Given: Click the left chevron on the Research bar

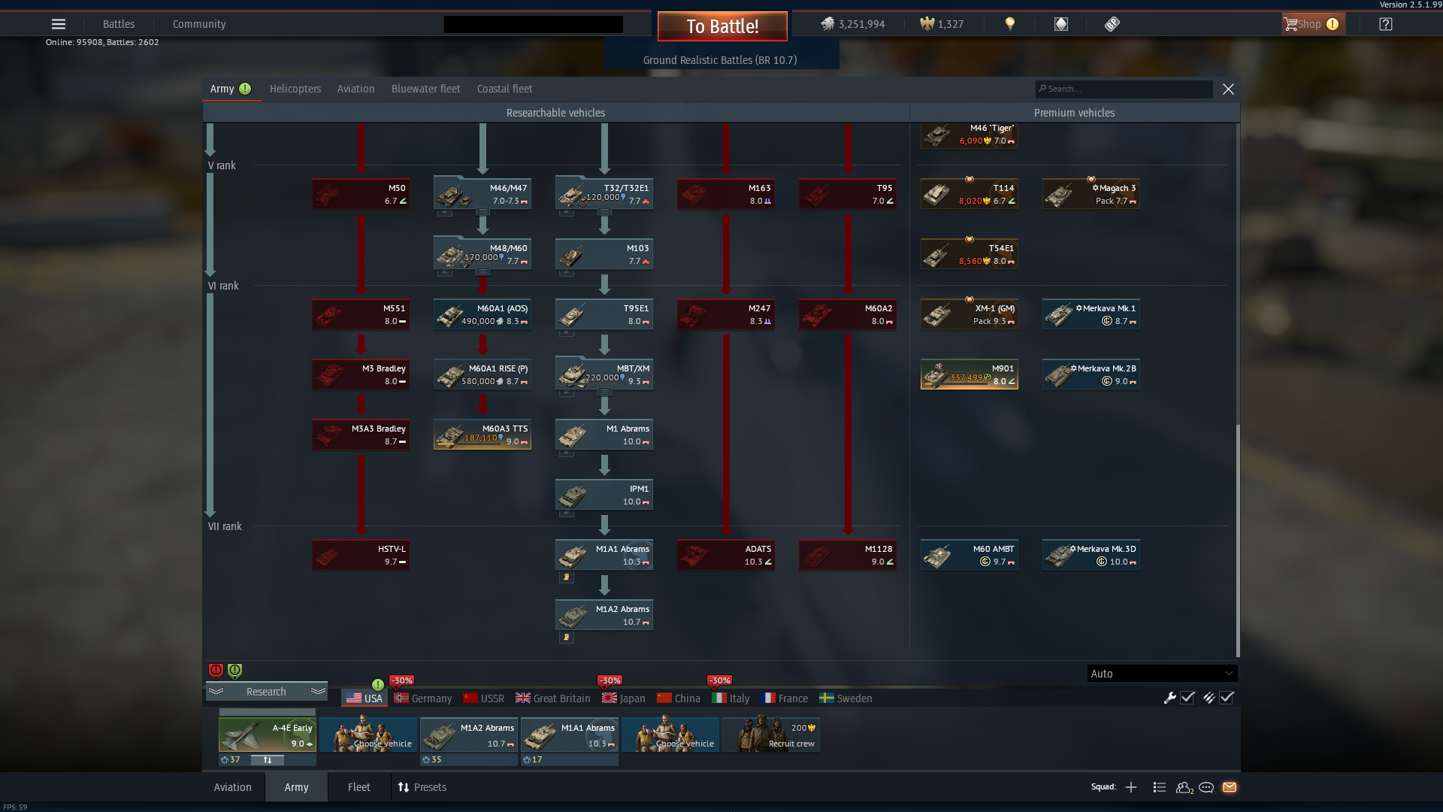Looking at the screenshot, I should click(216, 692).
